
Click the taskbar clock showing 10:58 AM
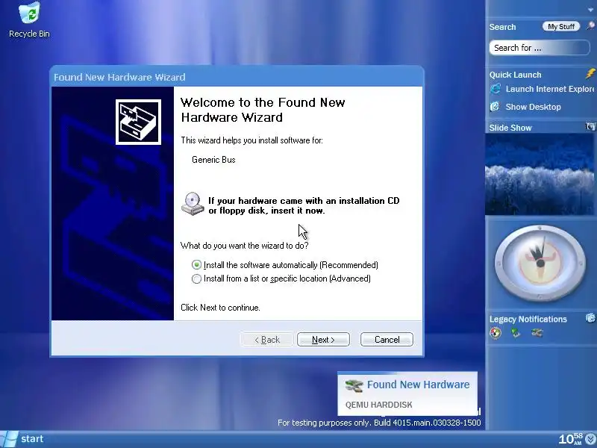click(x=571, y=439)
